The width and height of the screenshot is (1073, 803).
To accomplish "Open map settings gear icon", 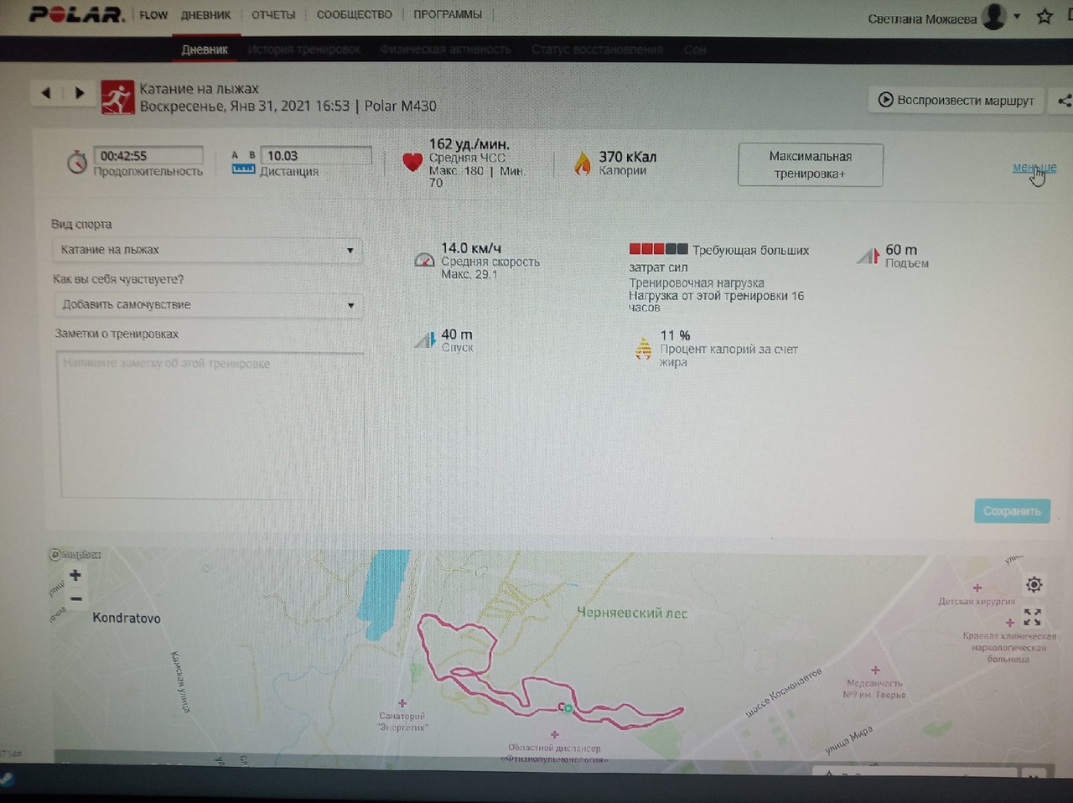I will click(x=1034, y=584).
